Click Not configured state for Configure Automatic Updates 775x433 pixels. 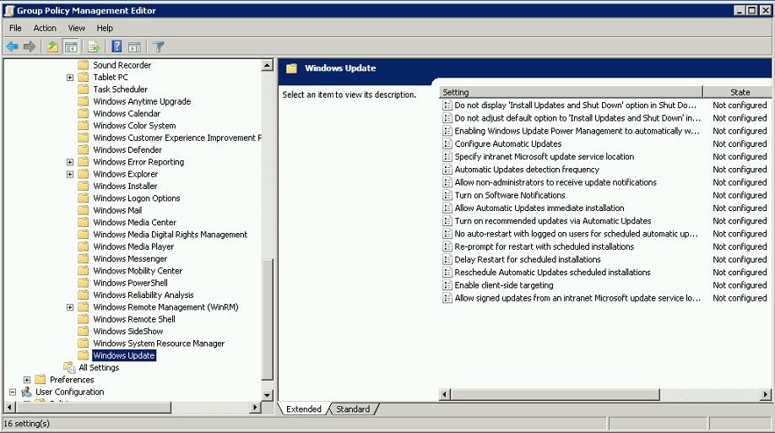coord(740,143)
